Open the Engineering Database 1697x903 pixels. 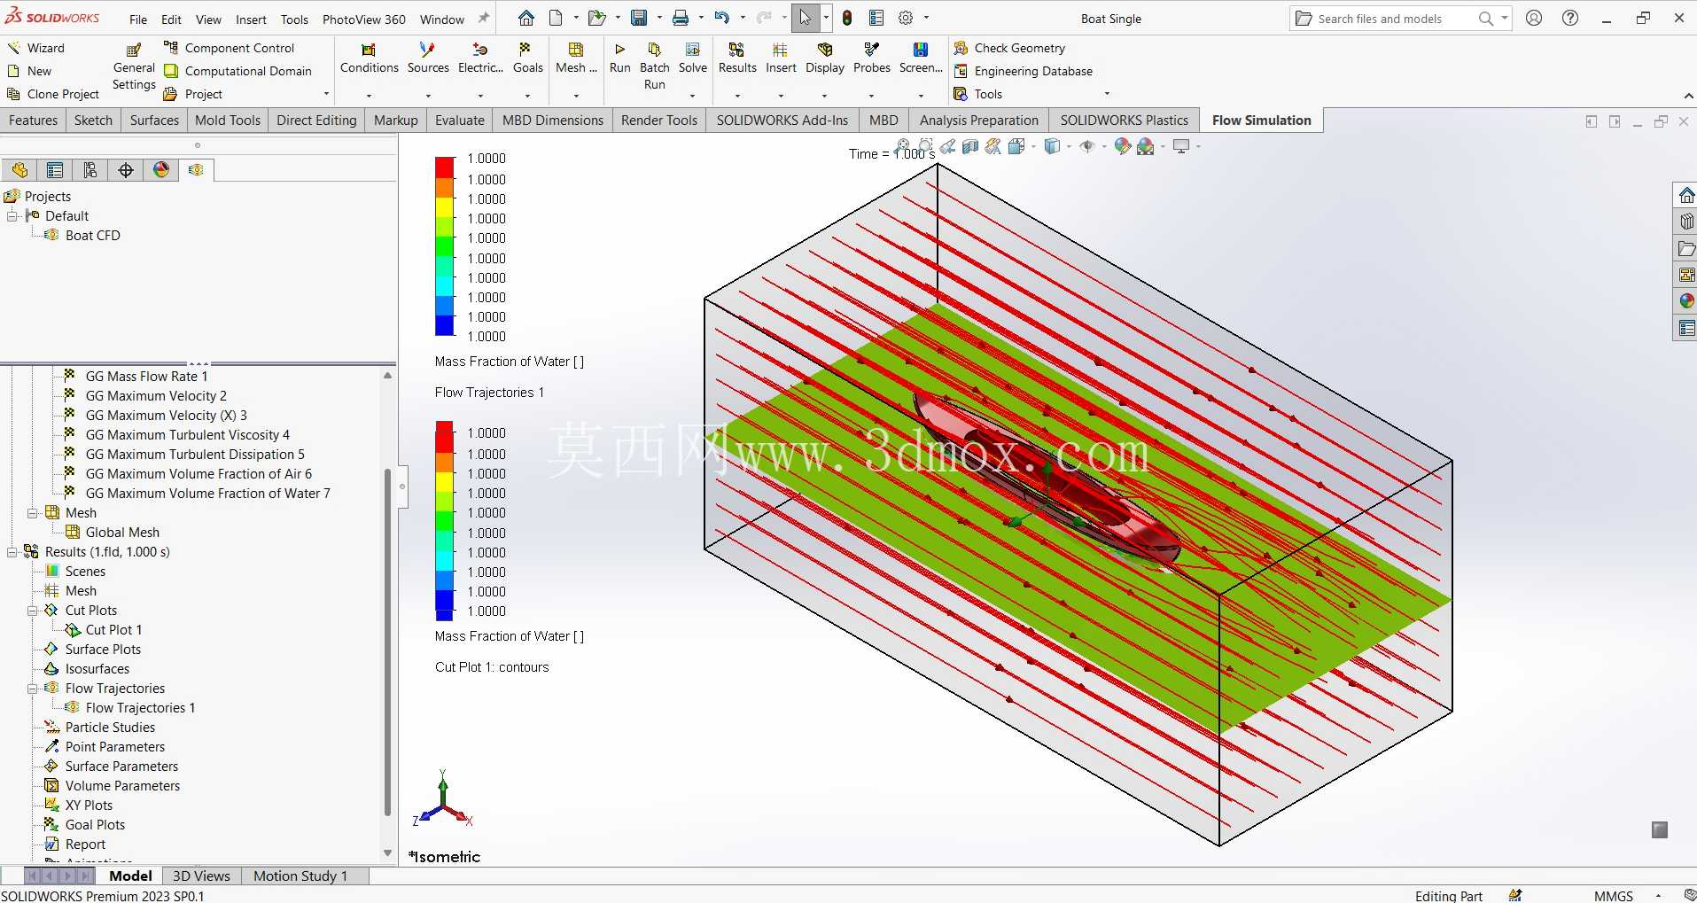[1024, 71]
